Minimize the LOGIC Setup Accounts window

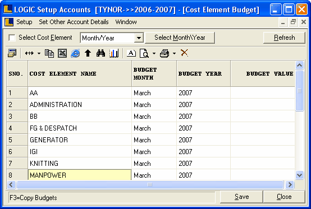pos(276,10)
